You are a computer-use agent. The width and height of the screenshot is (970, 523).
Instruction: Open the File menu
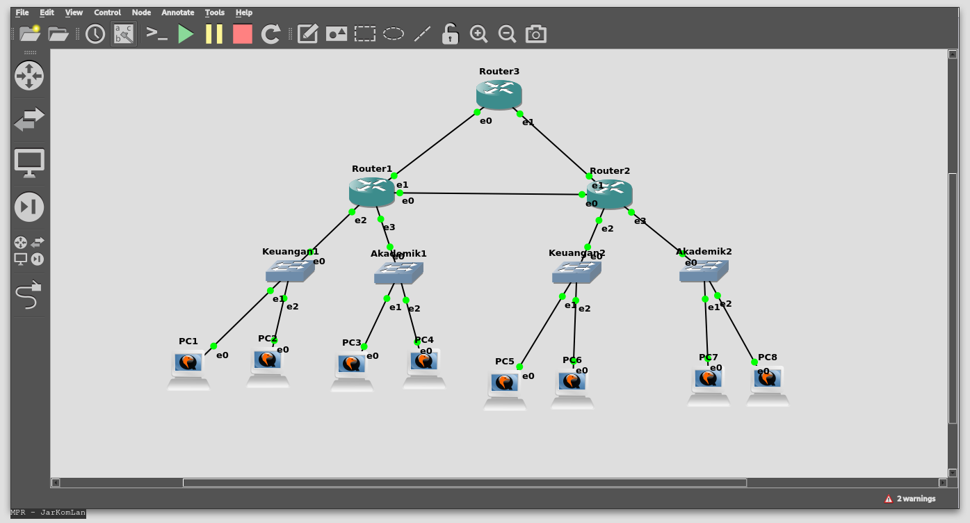point(22,13)
